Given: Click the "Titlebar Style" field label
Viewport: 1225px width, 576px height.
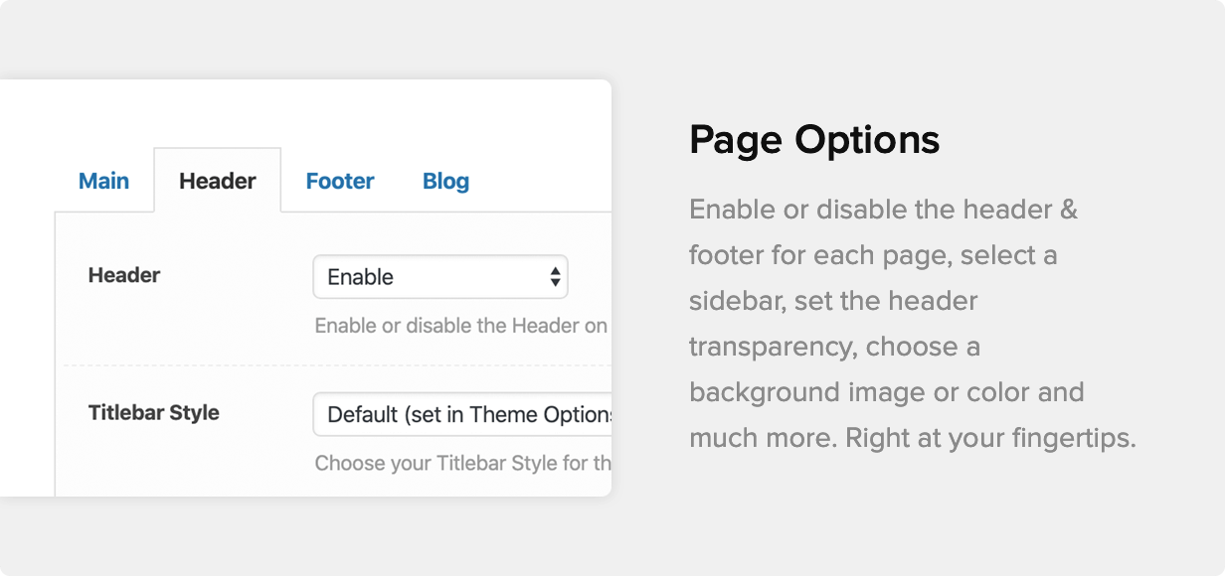Looking at the screenshot, I should (153, 412).
